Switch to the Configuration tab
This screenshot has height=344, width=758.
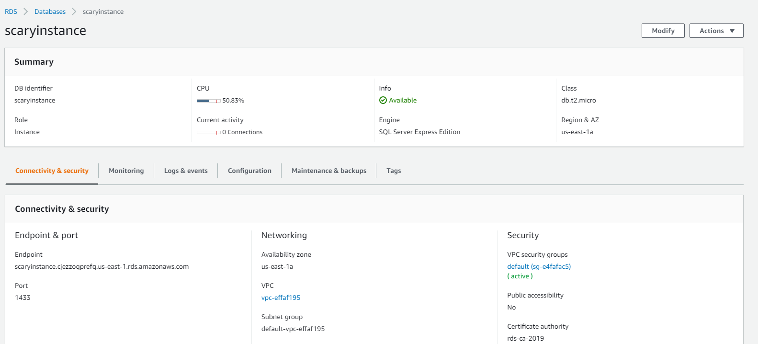point(249,171)
